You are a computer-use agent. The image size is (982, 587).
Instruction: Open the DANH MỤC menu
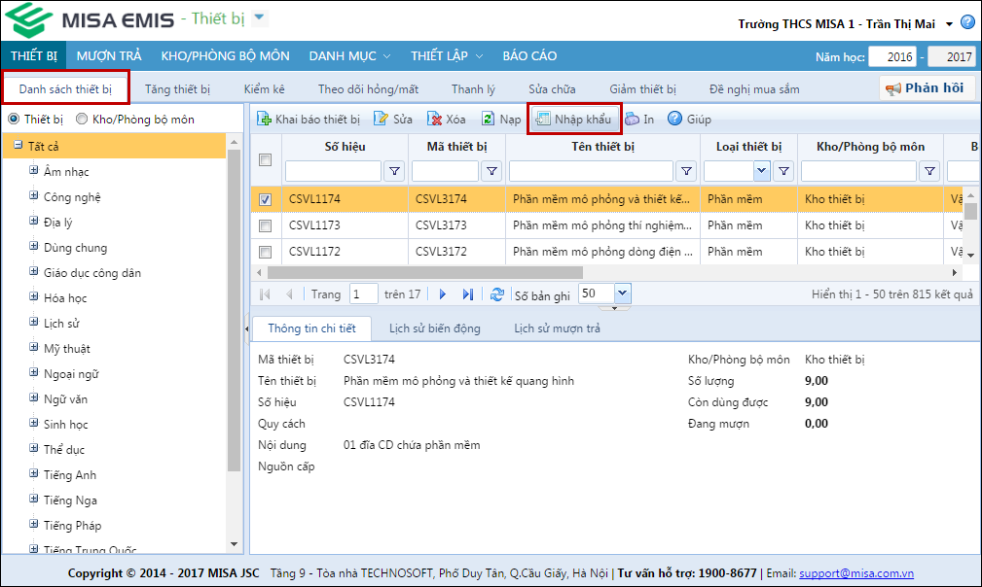point(349,55)
